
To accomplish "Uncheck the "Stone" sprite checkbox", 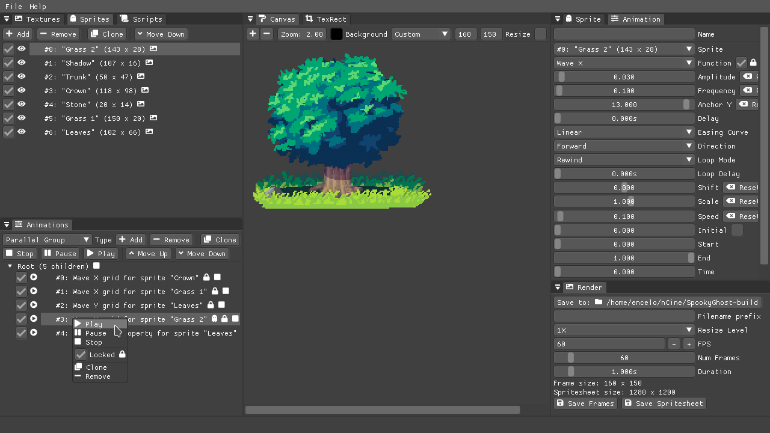I will click(8, 104).
